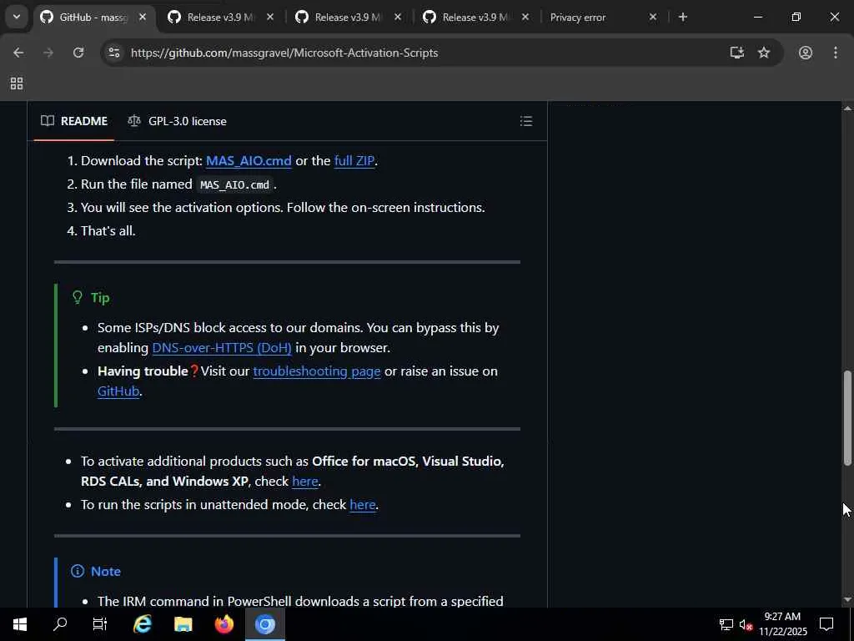Launch Firefox from taskbar

point(224,624)
